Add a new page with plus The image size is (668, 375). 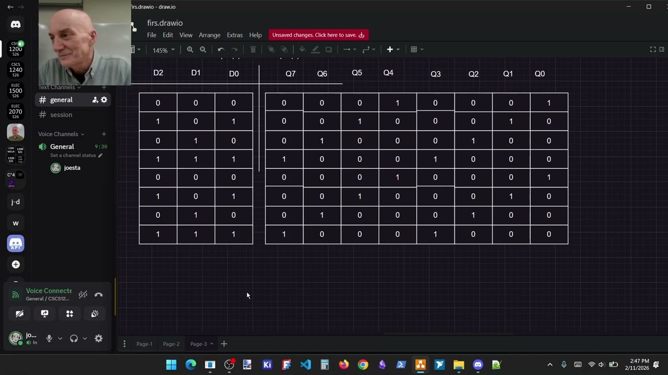(x=224, y=344)
